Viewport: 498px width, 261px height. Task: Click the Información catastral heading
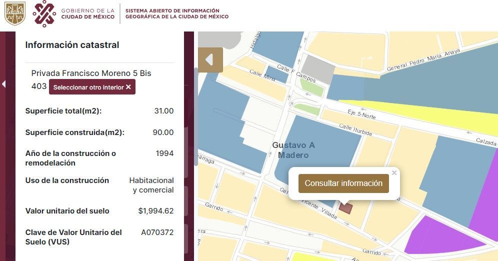point(72,45)
